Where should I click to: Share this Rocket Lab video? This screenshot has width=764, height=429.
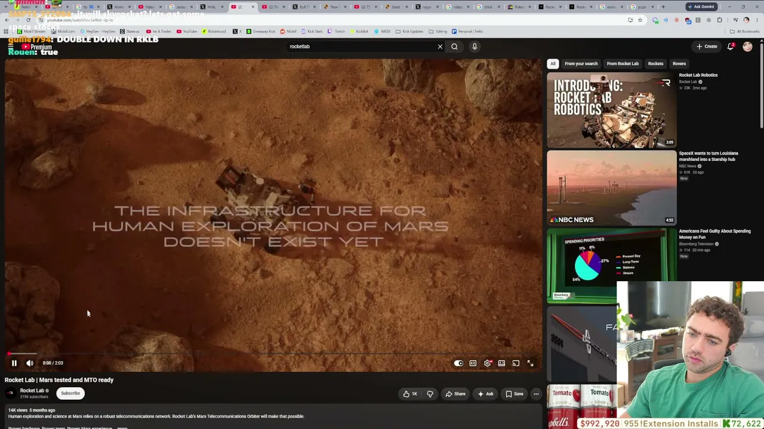pos(454,394)
